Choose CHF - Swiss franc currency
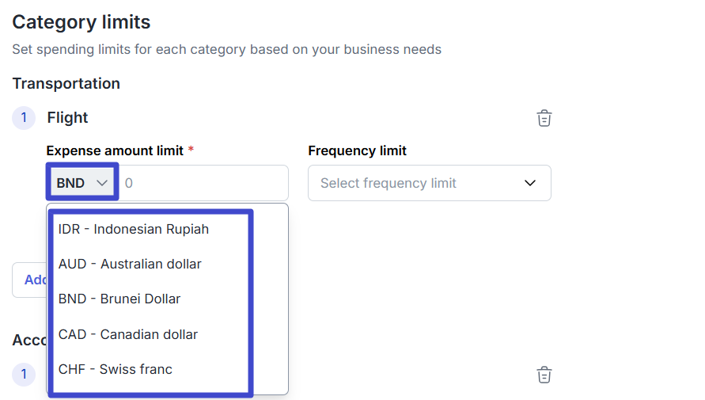This screenshot has width=705, height=400. pyautogui.click(x=116, y=369)
